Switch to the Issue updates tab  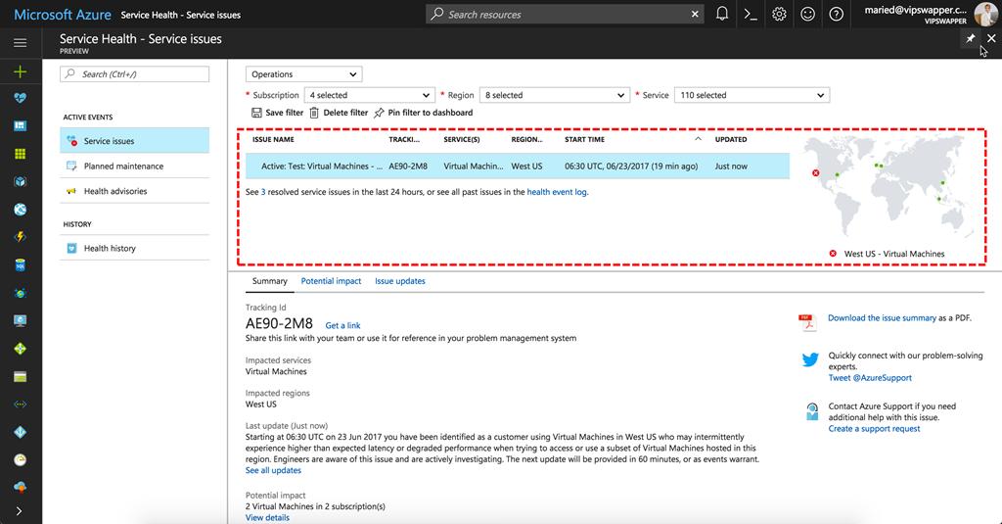tap(400, 281)
